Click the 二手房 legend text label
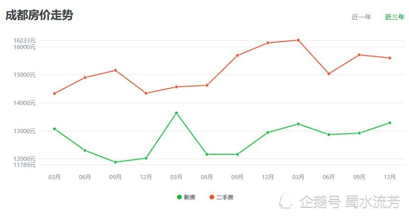The width and height of the screenshot is (409, 216). (x=225, y=197)
